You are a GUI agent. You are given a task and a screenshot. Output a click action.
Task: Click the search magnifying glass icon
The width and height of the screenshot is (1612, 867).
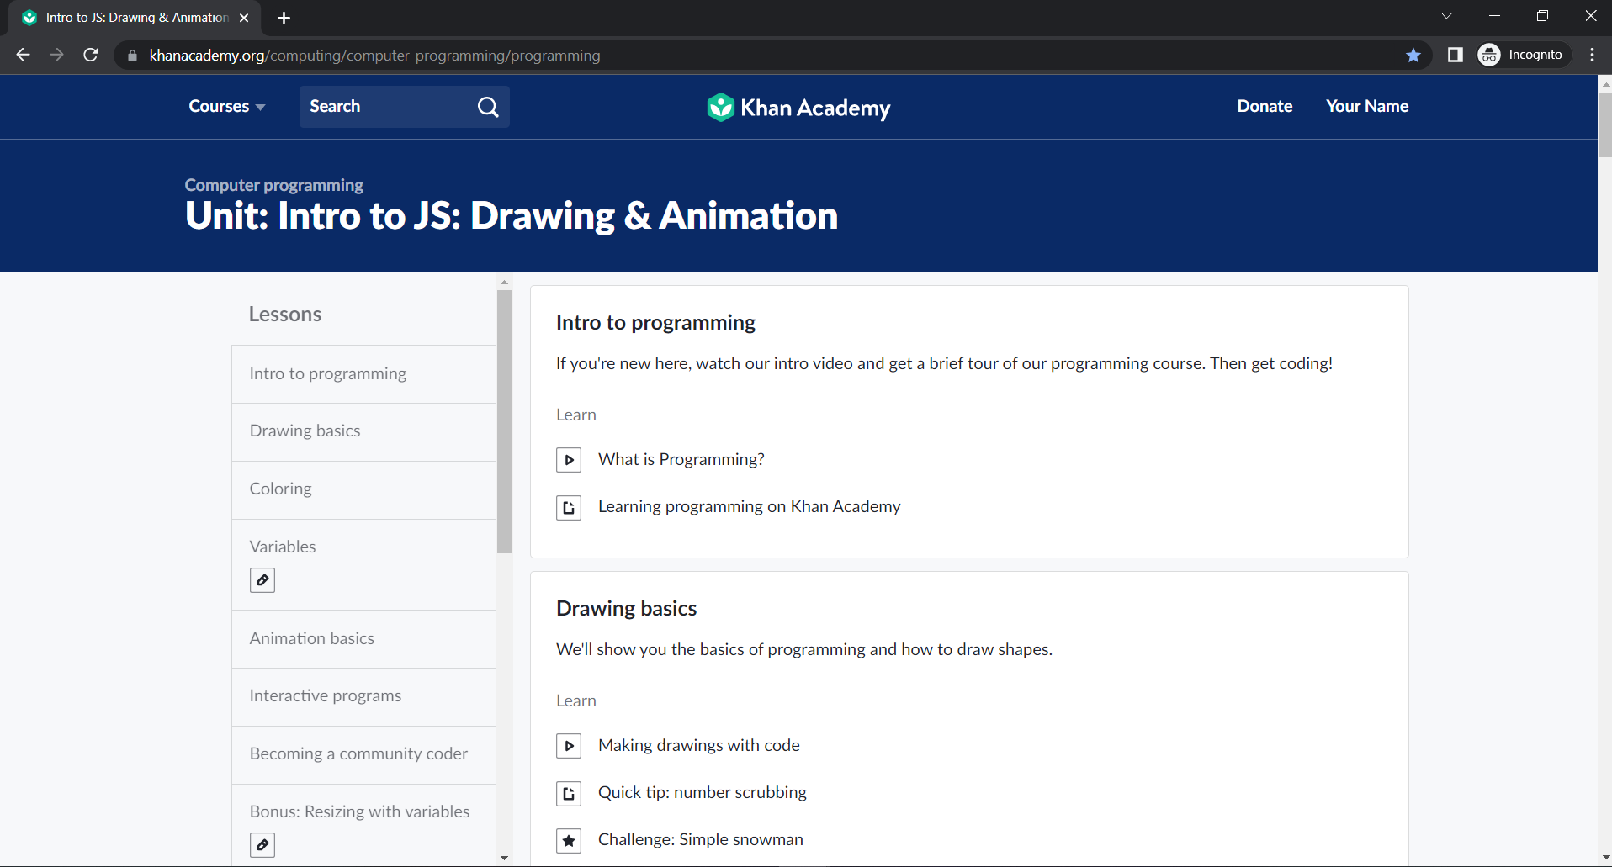(x=488, y=107)
